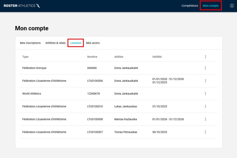Click licence number LTU0100006
Screen dimensions: 237x158
95,81
